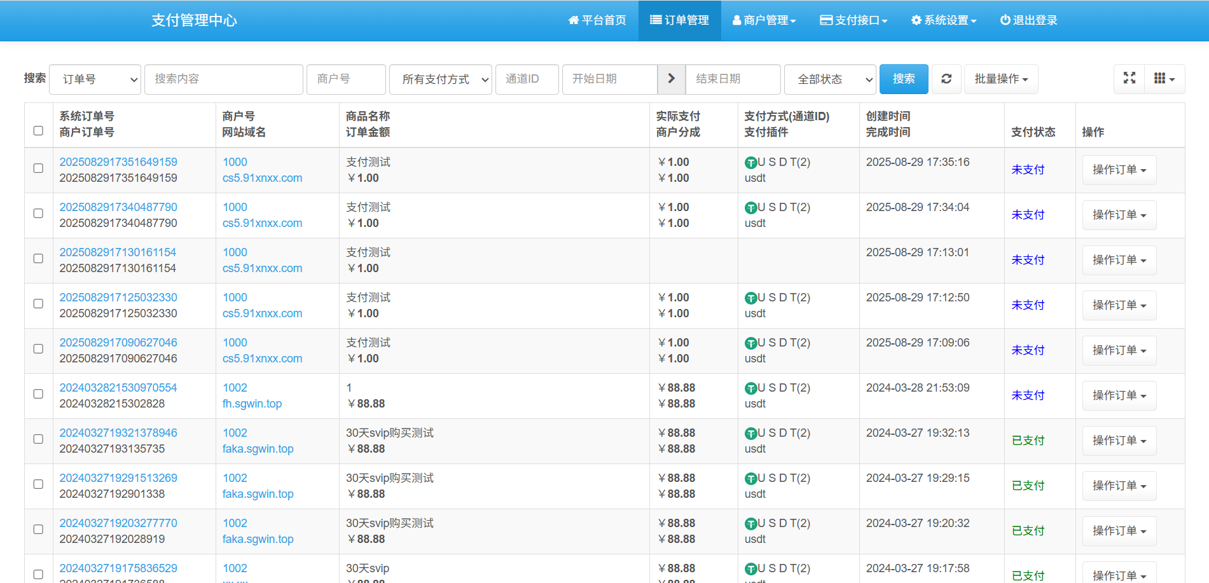1209x583 pixels.
Task: Check the row for order 2025082917351649159
Action: (x=38, y=168)
